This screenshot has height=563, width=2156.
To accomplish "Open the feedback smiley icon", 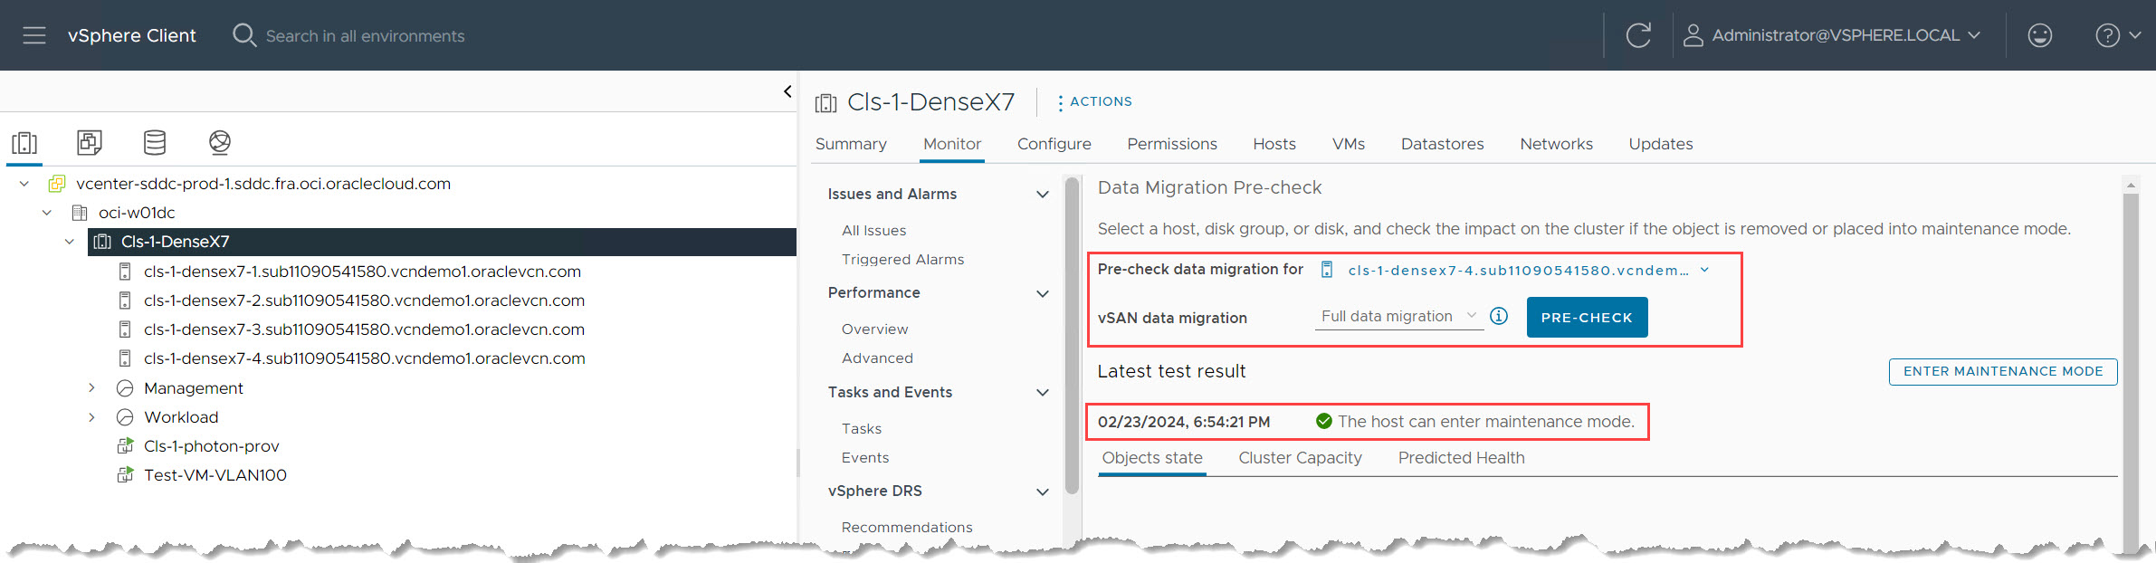I will (2039, 35).
